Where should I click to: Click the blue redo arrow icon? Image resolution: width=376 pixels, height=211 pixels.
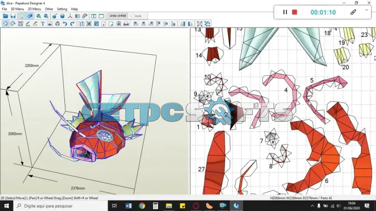click(x=72, y=24)
